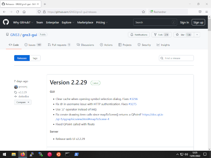The width and height of the screenshot is (211, 158).
Task: Show hidden tray icons chevron
Action: (x=177, y=154)
